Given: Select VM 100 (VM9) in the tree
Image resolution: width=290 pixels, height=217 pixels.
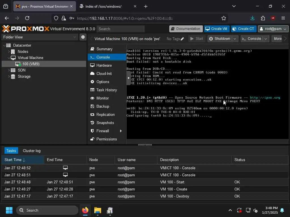Looking at the screenshot, I should (44, 64).
